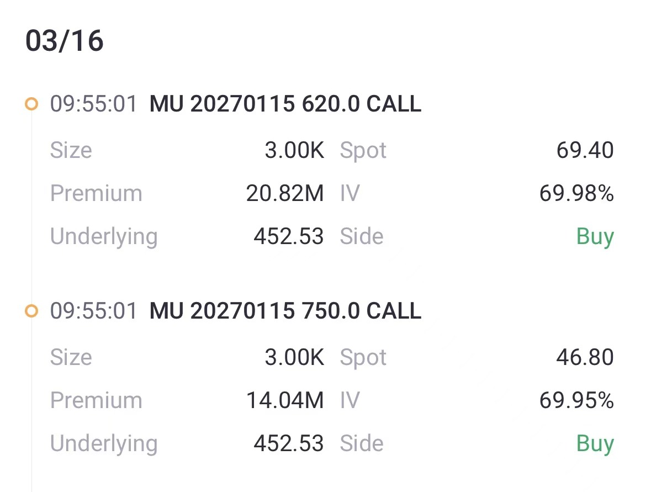Select the 03/16 date header
This screenshot has height=492, width=646.
tap(65, 42)
